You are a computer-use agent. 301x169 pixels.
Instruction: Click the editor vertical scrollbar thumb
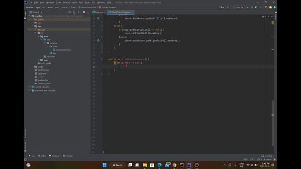click(x=273, y=123)
